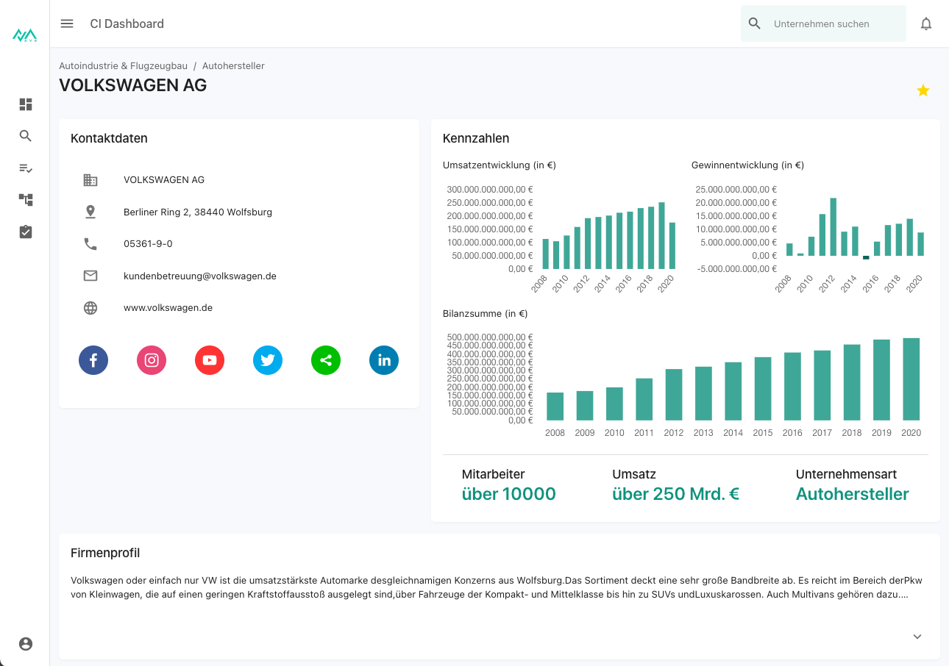Click the location pin icon
949x666 pixels.
[x=90, y=212]
